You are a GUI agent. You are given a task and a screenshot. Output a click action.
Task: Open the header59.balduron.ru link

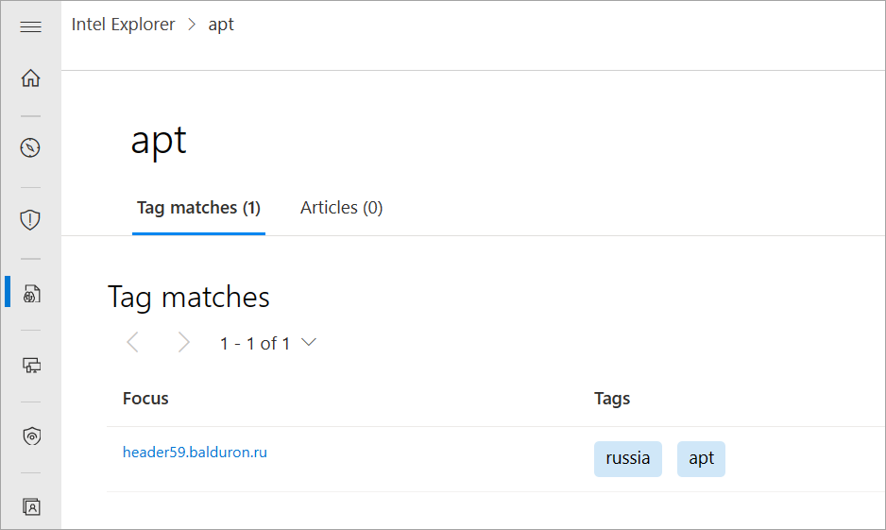coord(195,452)
